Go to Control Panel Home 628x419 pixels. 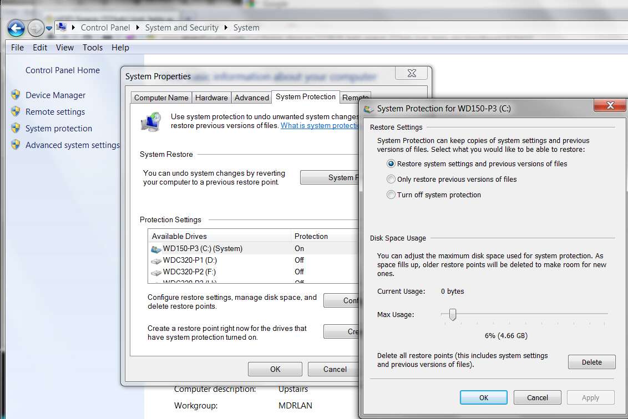pos(63,70)
